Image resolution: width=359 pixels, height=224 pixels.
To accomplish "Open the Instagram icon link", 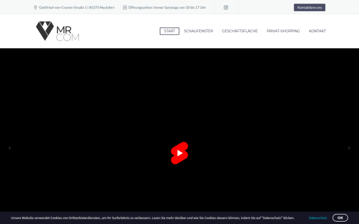I will [x=226, y=8].
